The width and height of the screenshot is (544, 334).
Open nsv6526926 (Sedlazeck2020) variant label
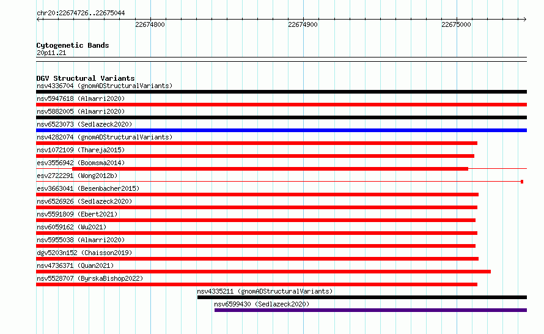84,201
